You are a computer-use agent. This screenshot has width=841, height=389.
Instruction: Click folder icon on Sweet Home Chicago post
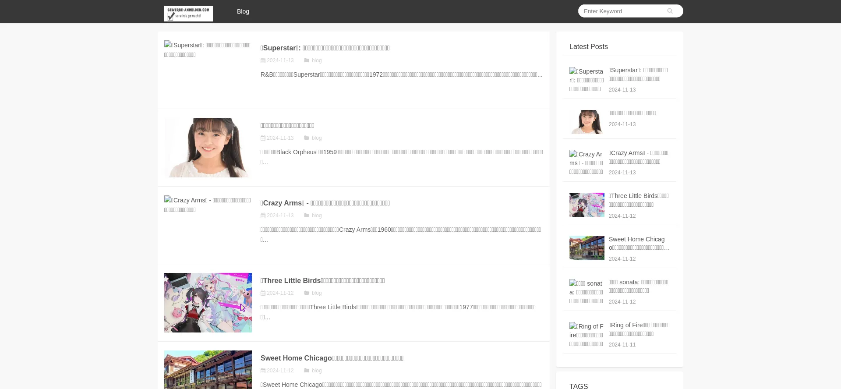pyautogui.click(x=307, y=371)
